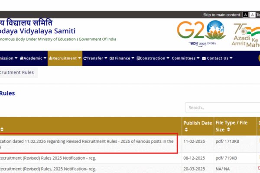Click the G20 India 2023 logo
The width and height of the screenshot is (260, 173).
click(201, 33)
